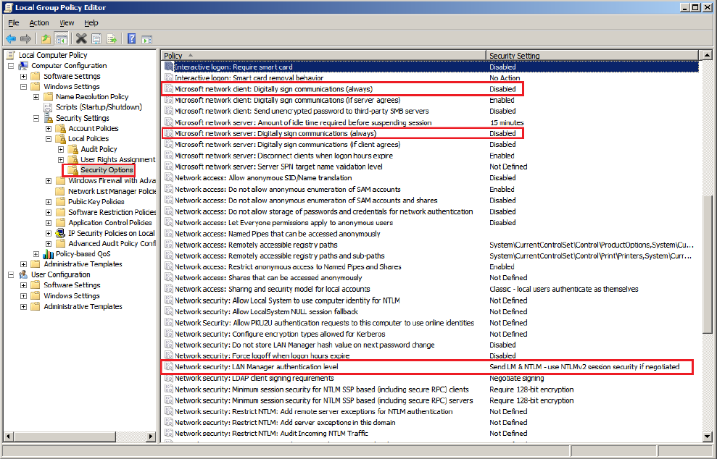Select Security Options in the tree
Screen dimensions: 717x459
[107, 170]
